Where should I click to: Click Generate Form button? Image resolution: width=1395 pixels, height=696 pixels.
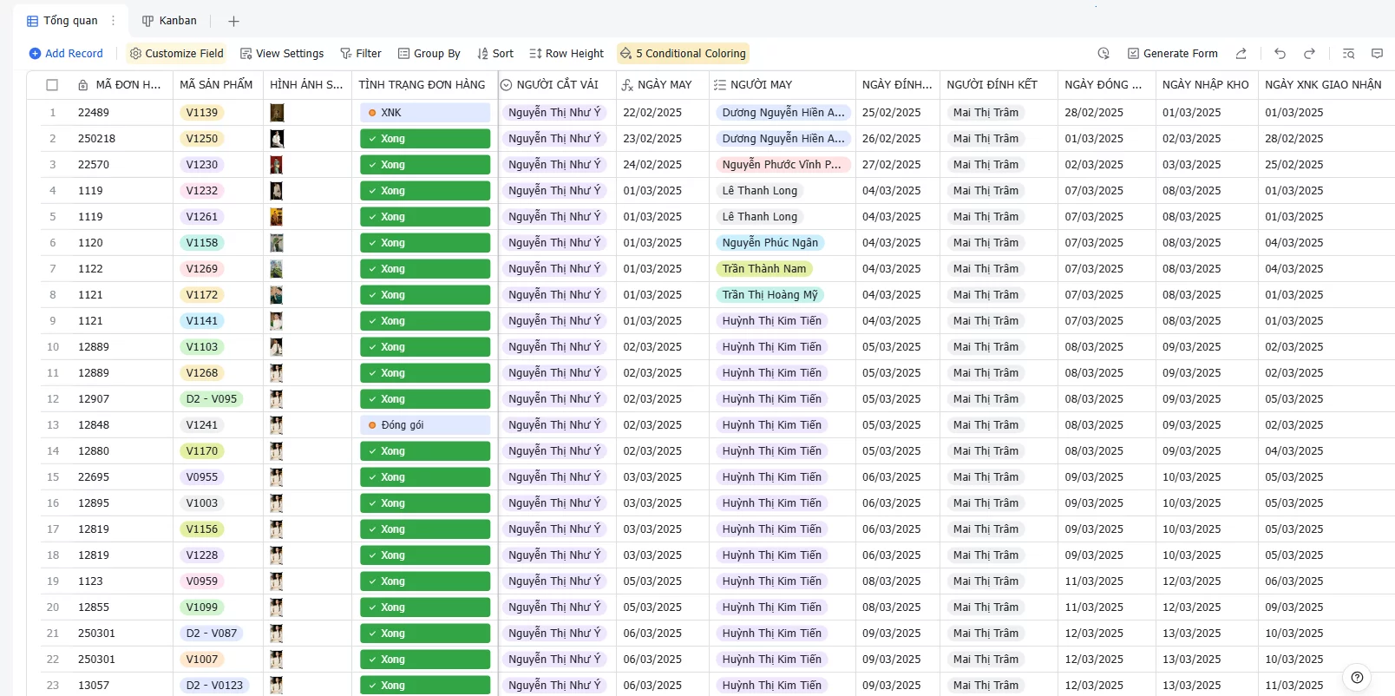1172,54
